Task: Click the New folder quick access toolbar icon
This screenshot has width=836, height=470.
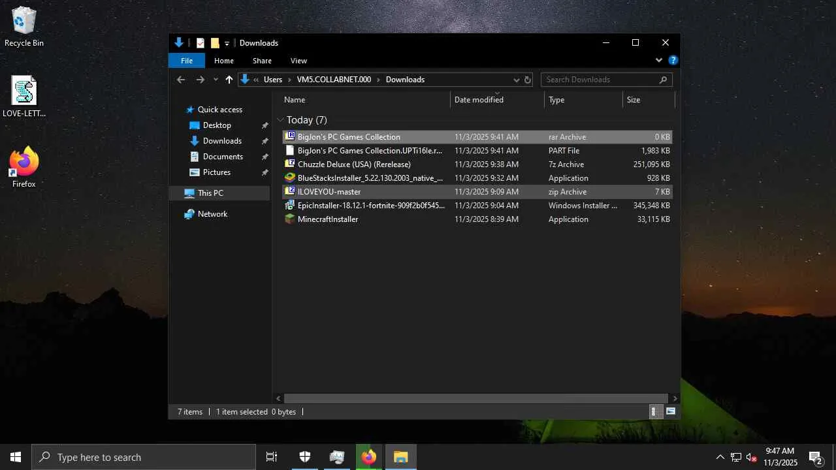Action: [215, 43]
